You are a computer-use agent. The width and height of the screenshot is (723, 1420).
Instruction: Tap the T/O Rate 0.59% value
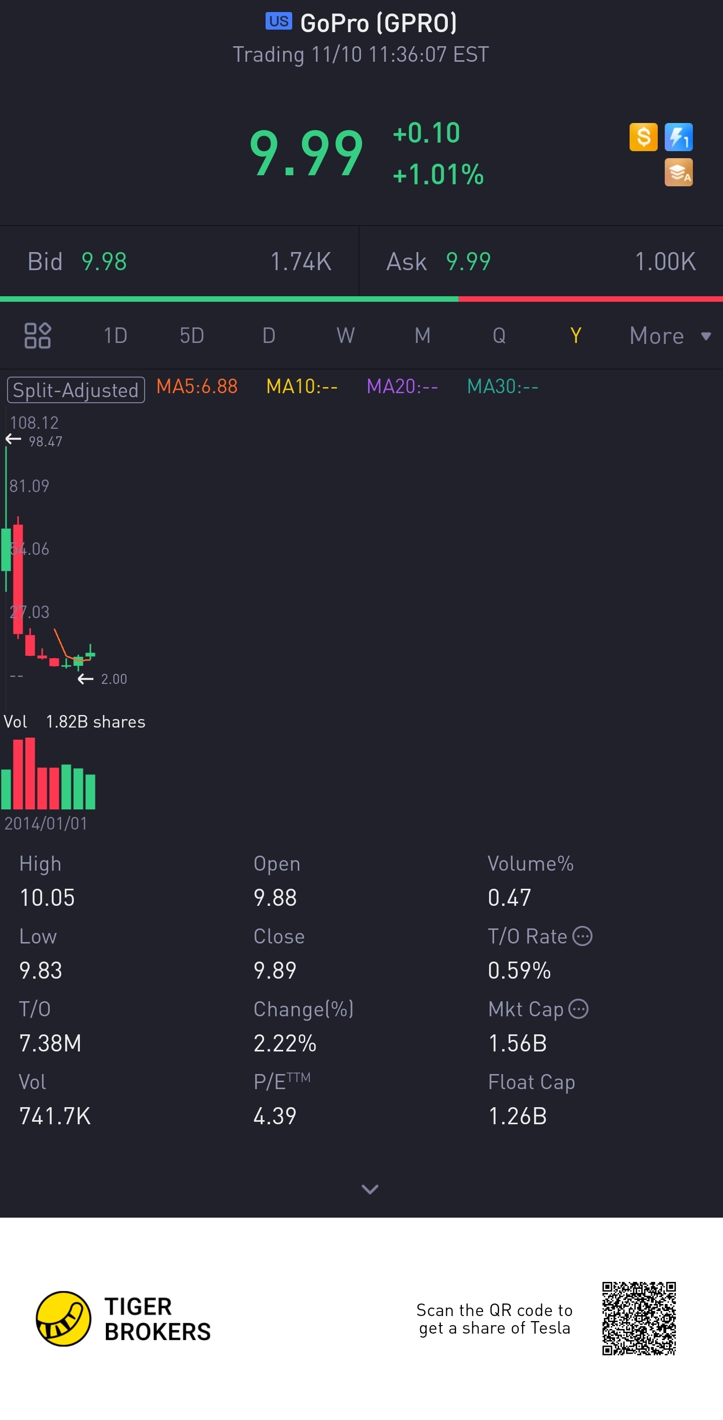519,970
